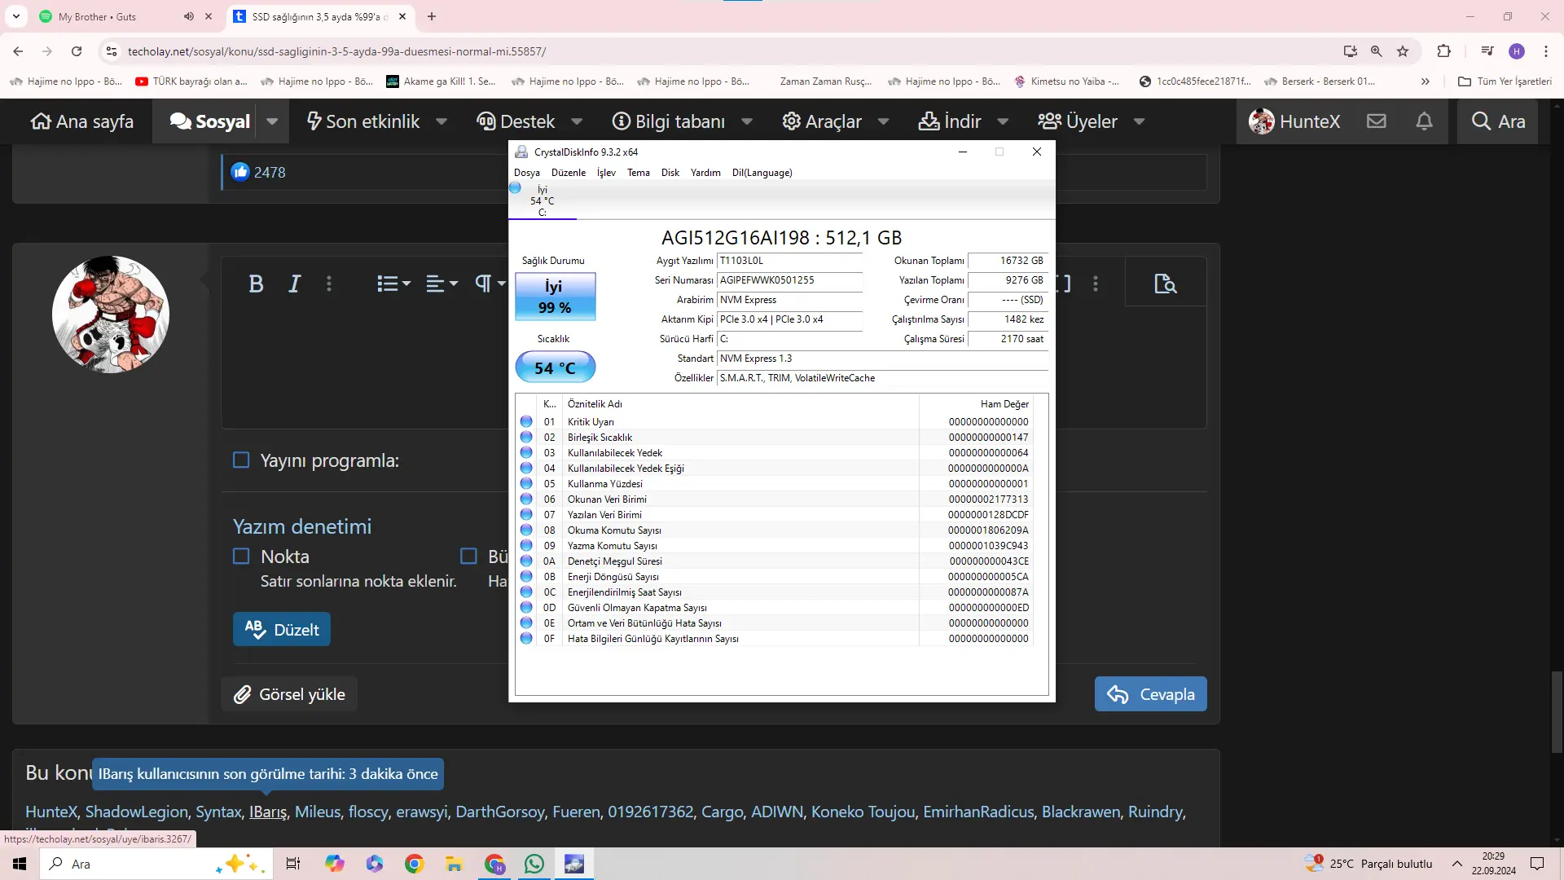Viewport: 1564px width, 880px height.
Task: Click the site information icon beside the URL
Action: click(x=112, y=51)
